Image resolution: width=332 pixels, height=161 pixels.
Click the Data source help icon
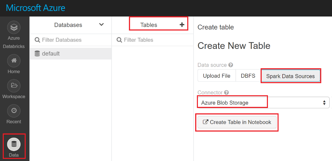(x=231, y=65)
